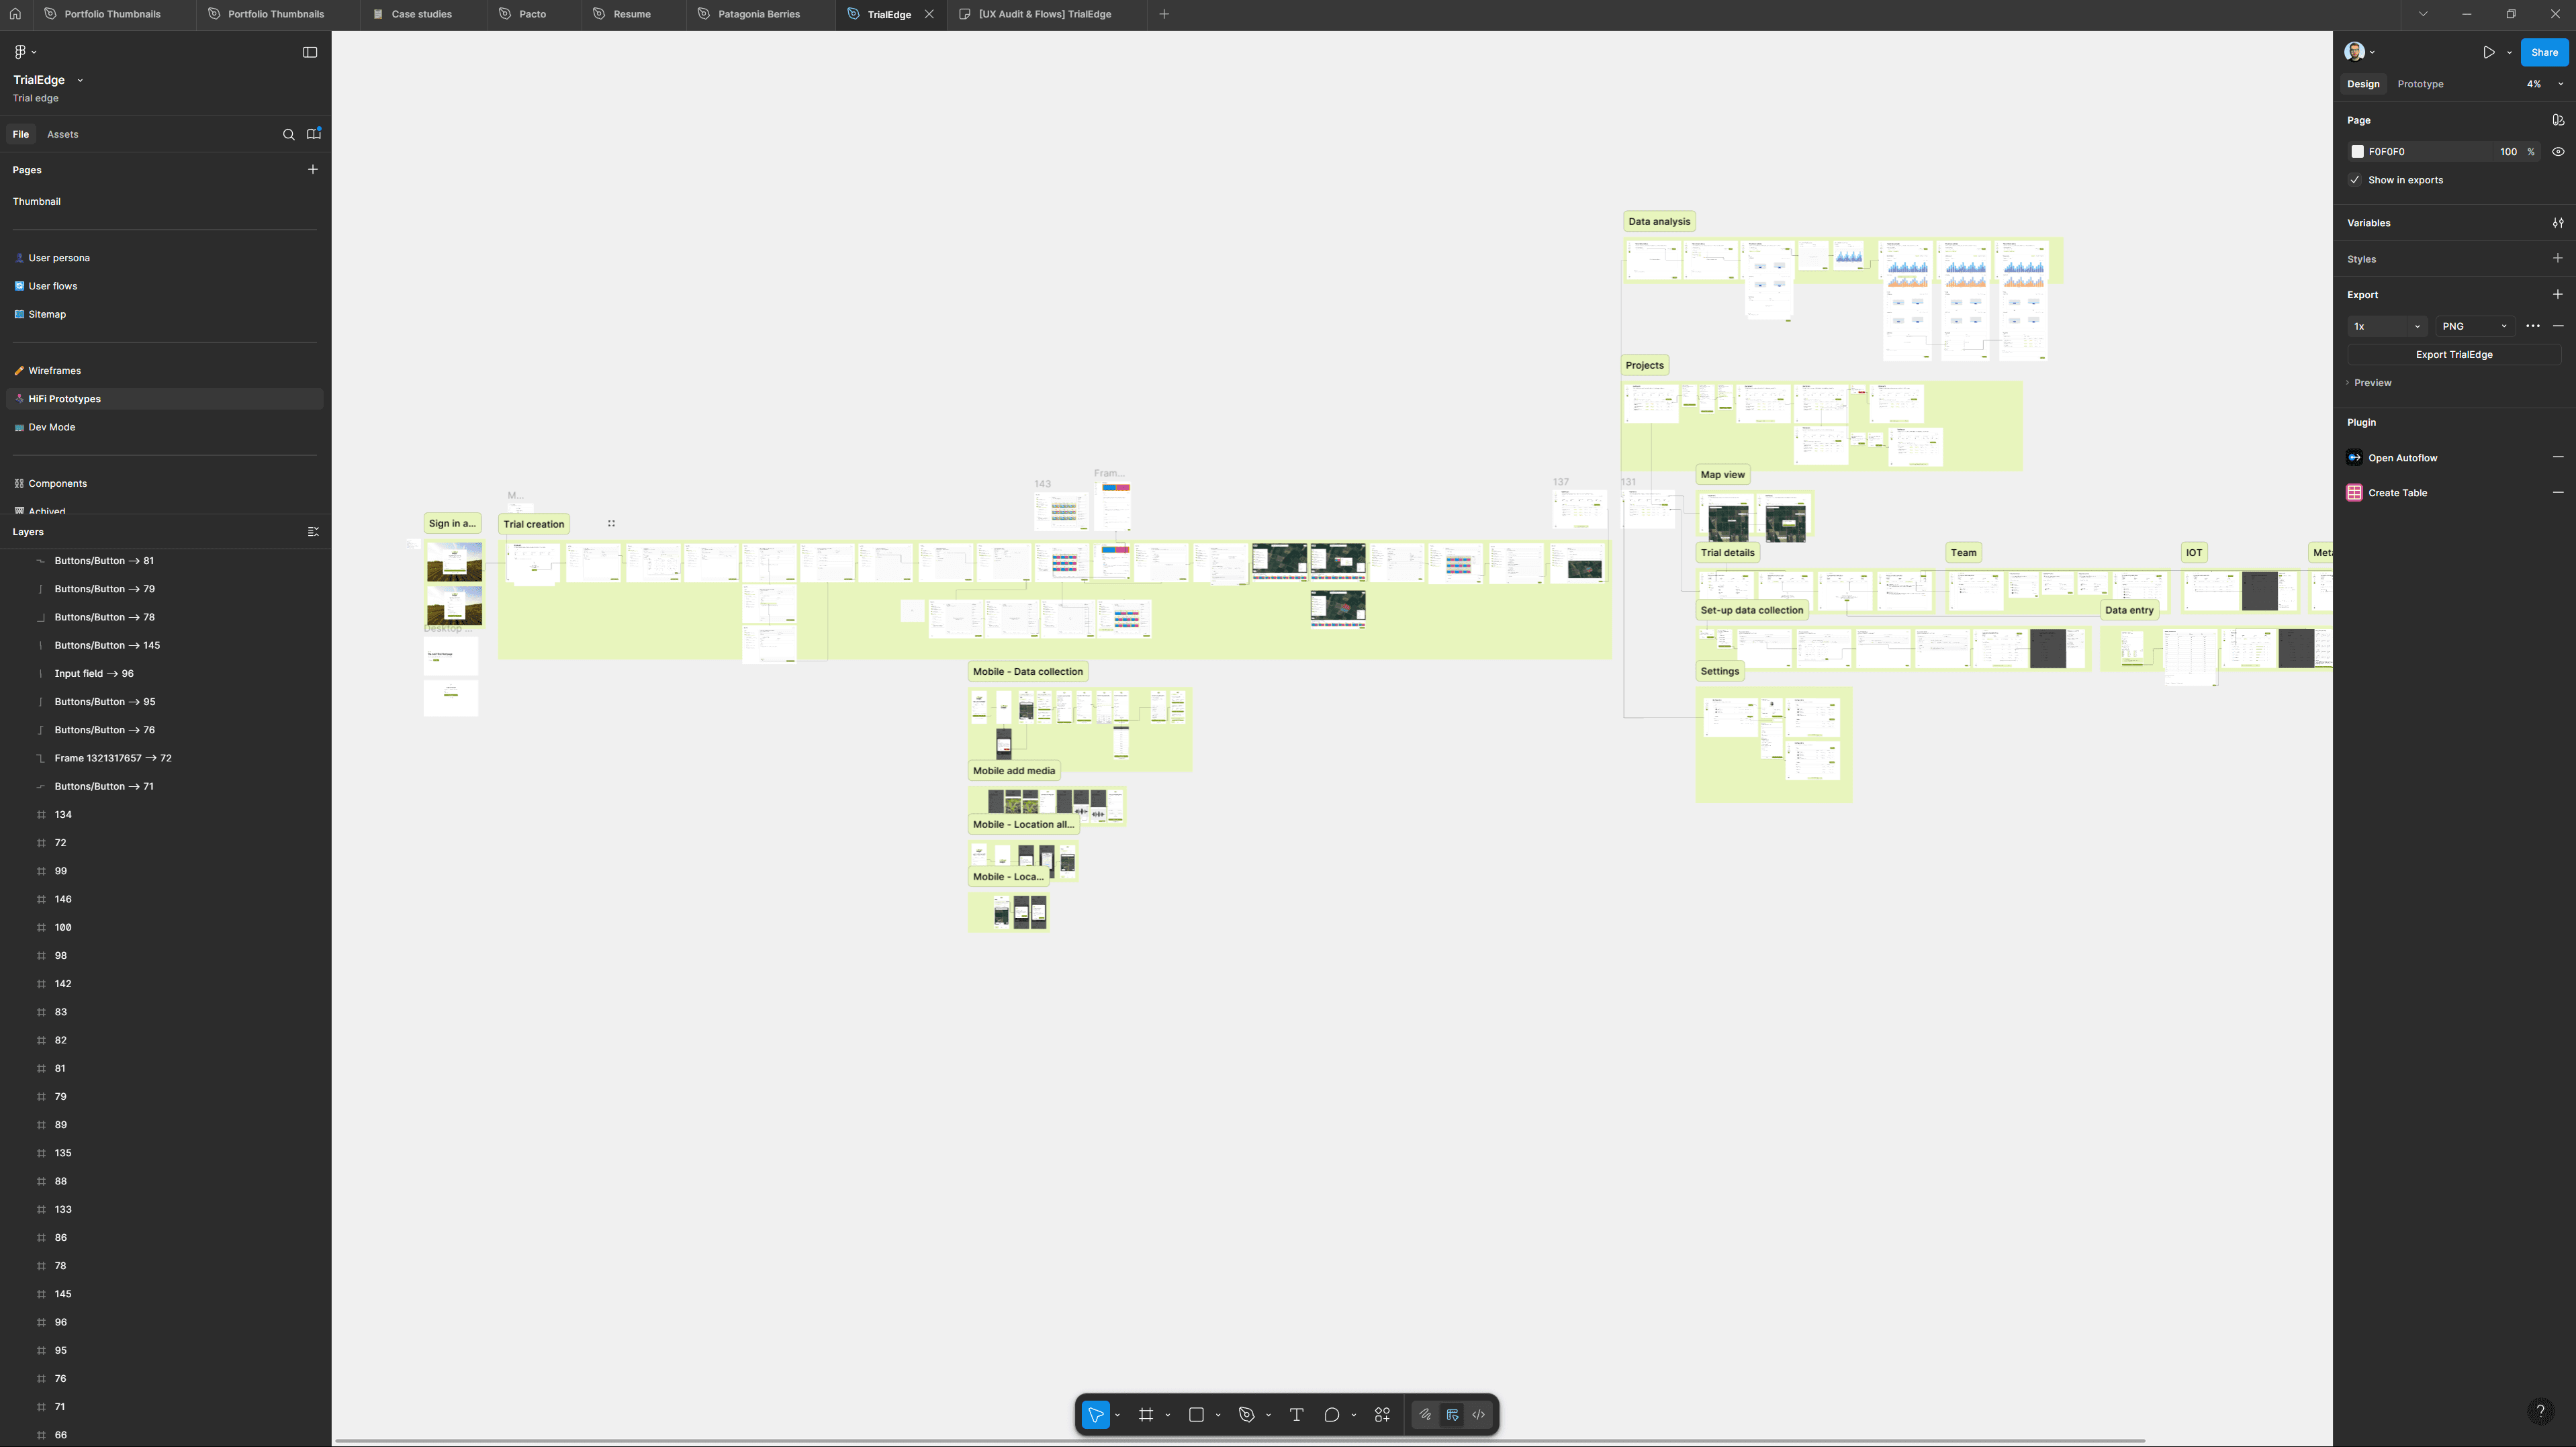The height and width of the screenshot is (1447, 2576).
Task: Switch to the Assets tab
Action: pos(62,134)
